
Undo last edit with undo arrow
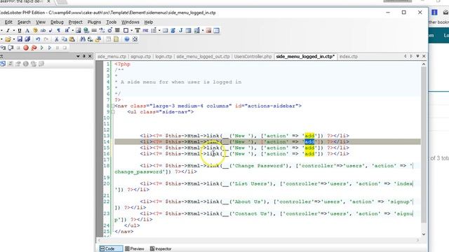(x=38, y=39)
